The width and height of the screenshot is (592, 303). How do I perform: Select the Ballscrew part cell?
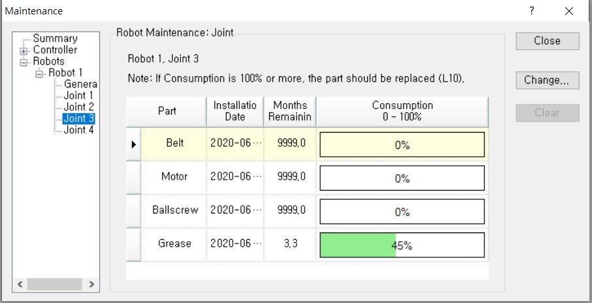175,211
